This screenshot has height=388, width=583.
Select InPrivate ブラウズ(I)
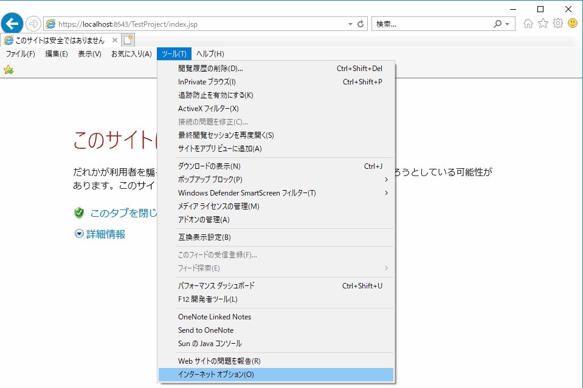pyautogui.click(x=276, y=82)
